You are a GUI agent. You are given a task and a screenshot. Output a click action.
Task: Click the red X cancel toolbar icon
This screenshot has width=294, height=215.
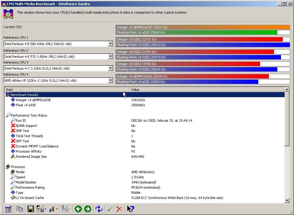click(119, 209)
